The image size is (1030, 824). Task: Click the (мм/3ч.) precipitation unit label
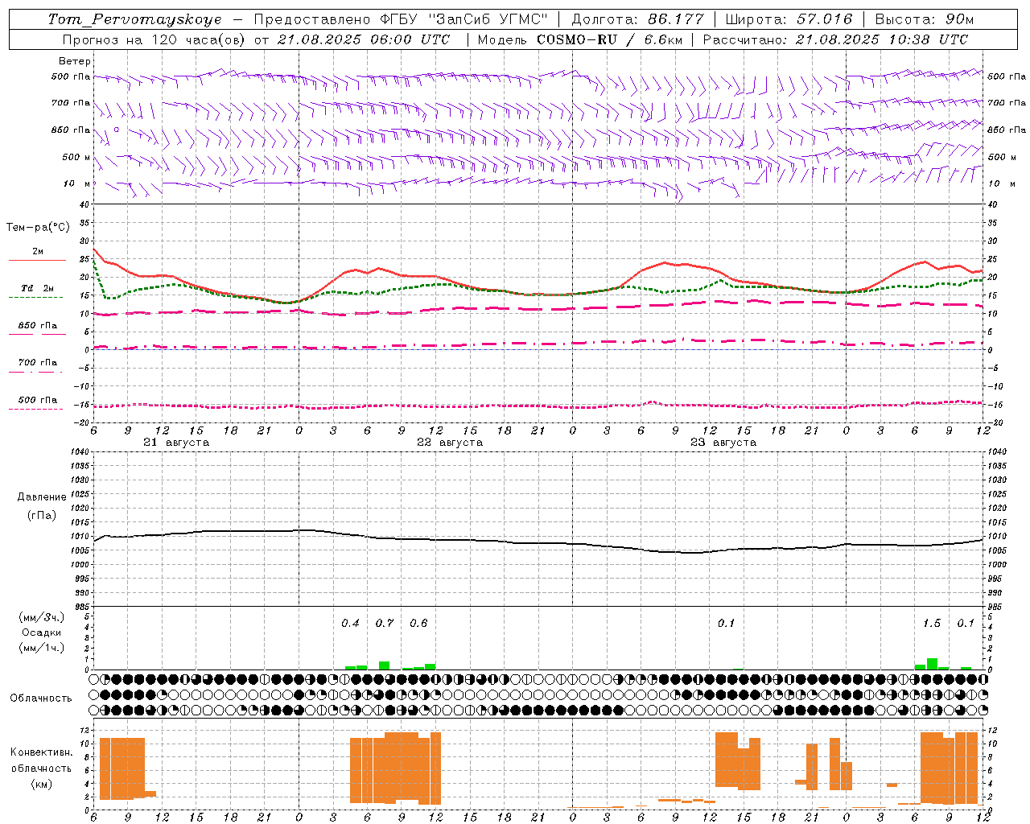click(39, 617)
